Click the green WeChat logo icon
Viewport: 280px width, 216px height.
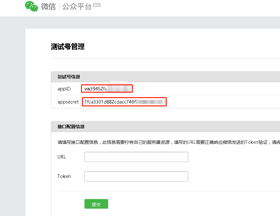[x=31, y=5]
